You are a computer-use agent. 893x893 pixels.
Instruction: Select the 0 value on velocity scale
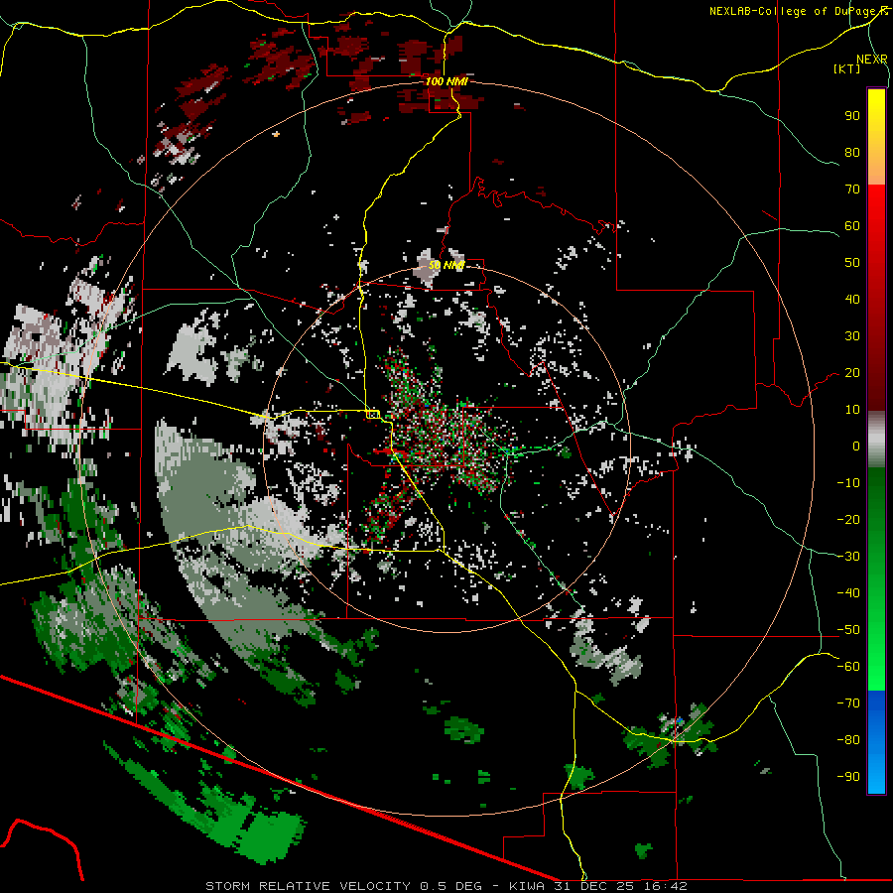[x=856, y=446]
